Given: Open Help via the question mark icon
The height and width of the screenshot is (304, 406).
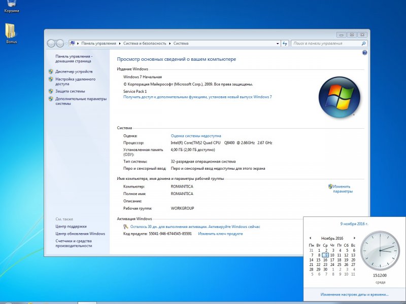Looking at the screenshot, I should point(364,53).
